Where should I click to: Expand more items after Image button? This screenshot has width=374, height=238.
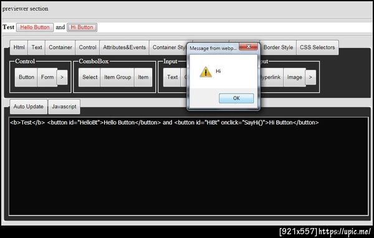[310, 77]
